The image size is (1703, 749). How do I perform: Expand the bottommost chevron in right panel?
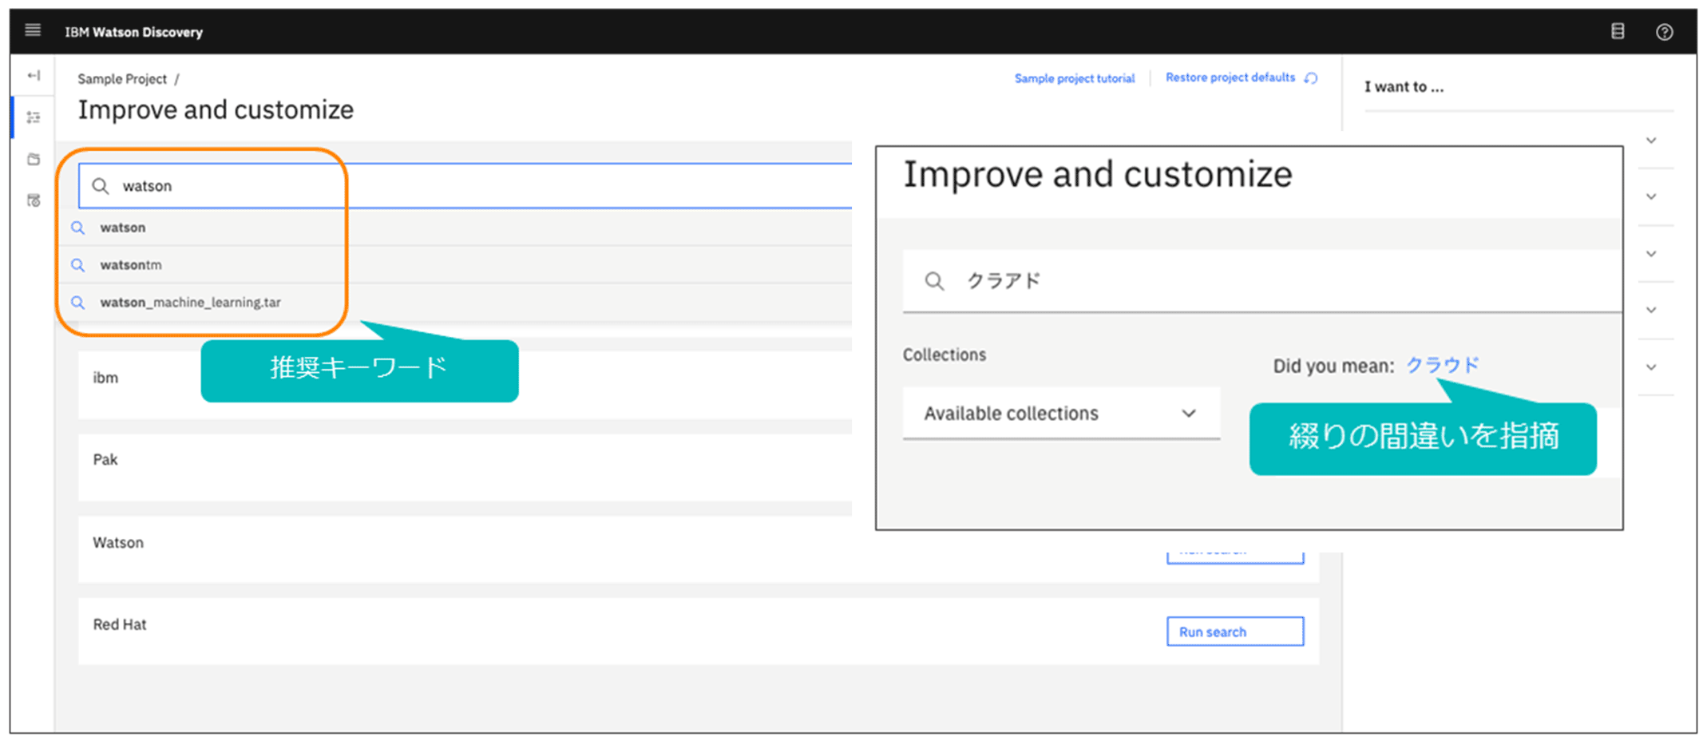pyautogui.click(x=1651, y=367)
